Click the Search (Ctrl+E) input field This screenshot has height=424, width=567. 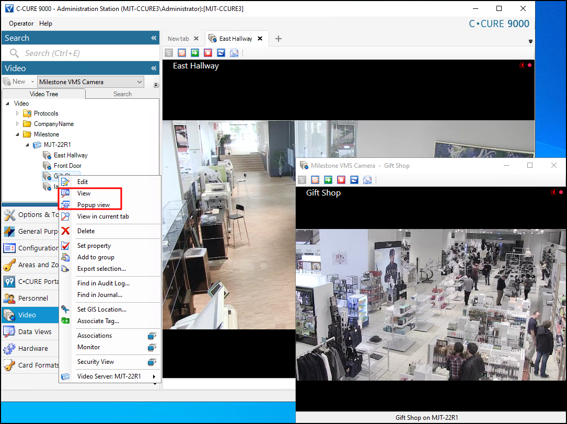click(x=80, y=53)
